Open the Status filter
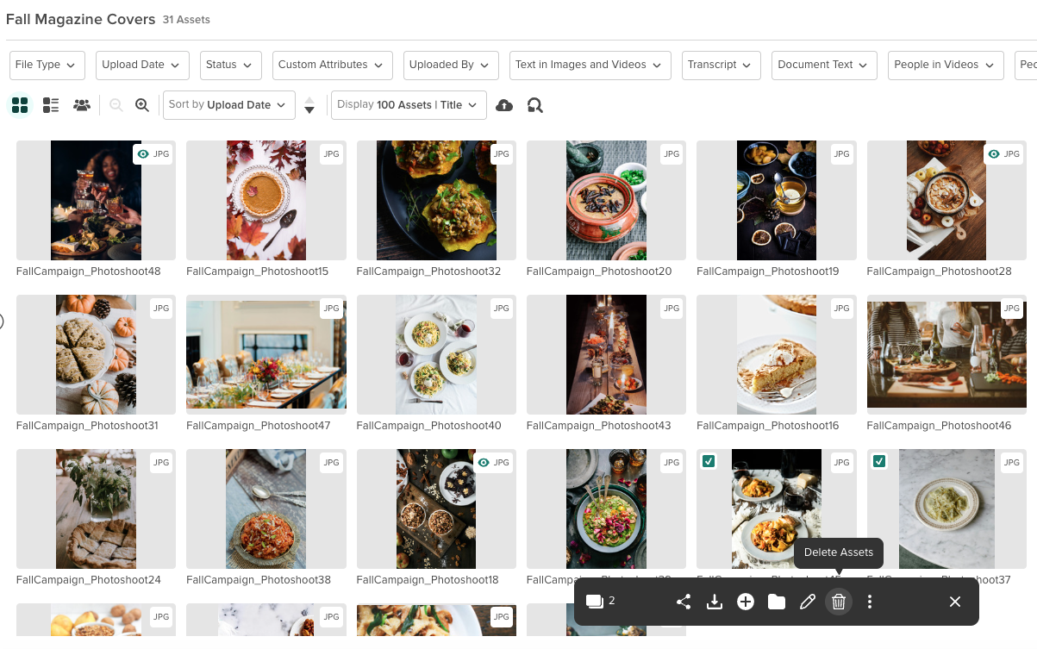This screenshot has width=1037, height=649. (229, 65)
